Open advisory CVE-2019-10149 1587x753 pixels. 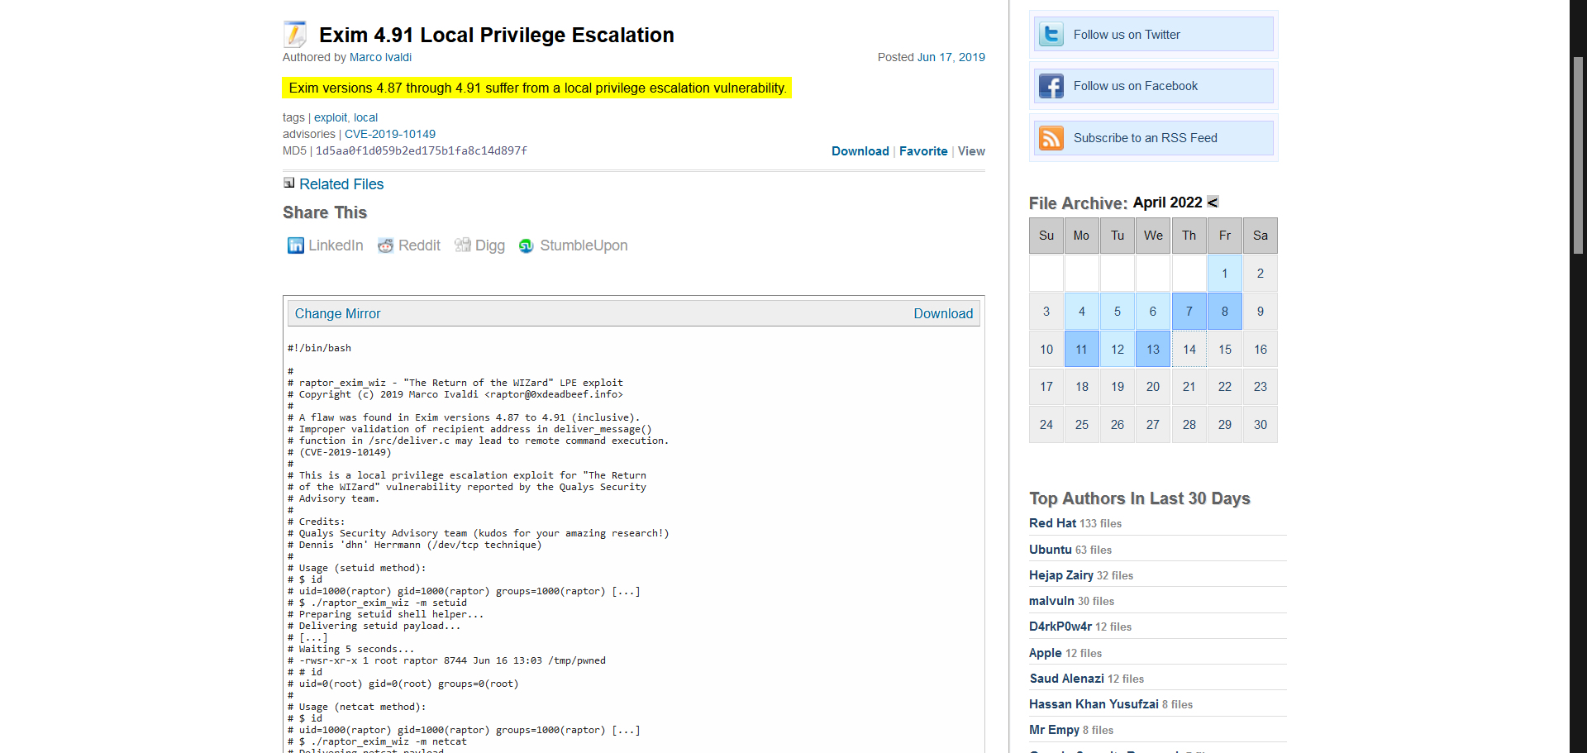390,134
